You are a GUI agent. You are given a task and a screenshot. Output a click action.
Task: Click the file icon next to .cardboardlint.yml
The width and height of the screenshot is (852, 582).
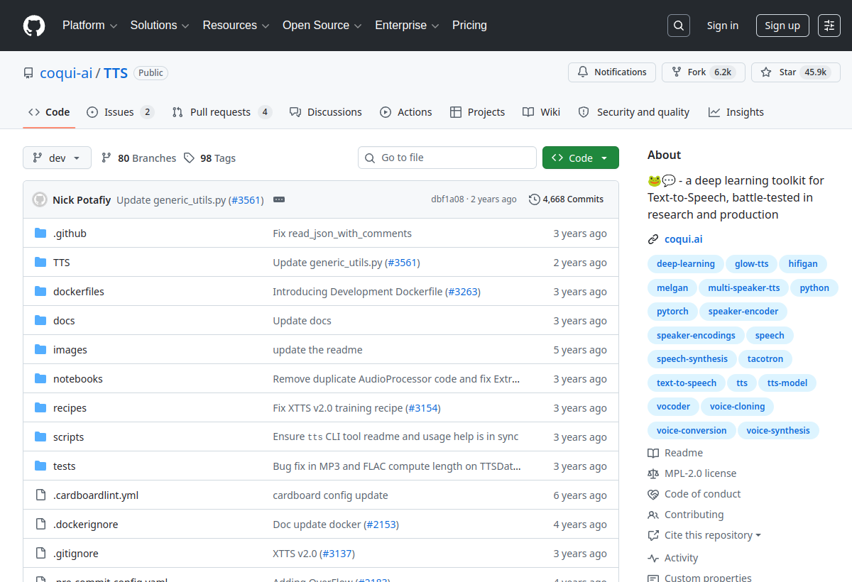coord(40,495)
